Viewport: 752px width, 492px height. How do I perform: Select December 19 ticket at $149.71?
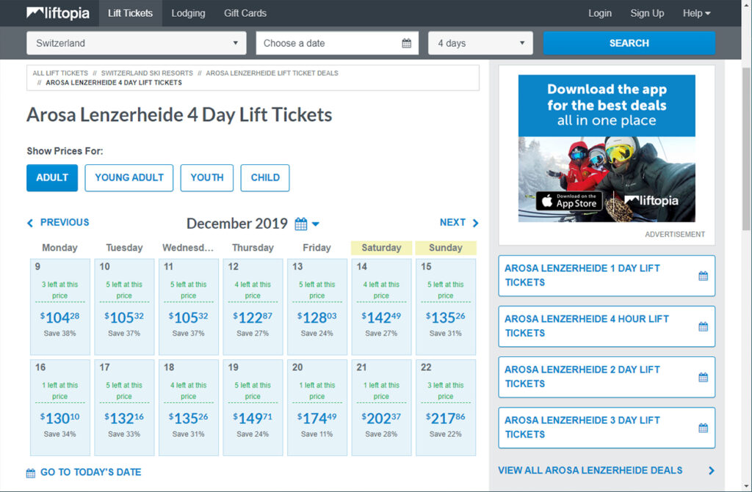point(253,408)
